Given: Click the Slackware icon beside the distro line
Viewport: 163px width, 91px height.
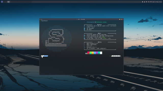Looking at the screenshot, I should click(84, 26).
